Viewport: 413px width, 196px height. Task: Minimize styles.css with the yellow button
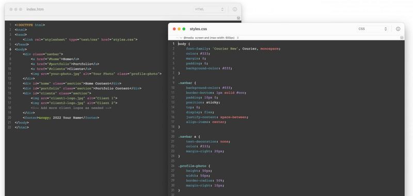click(x=179, y=29)
